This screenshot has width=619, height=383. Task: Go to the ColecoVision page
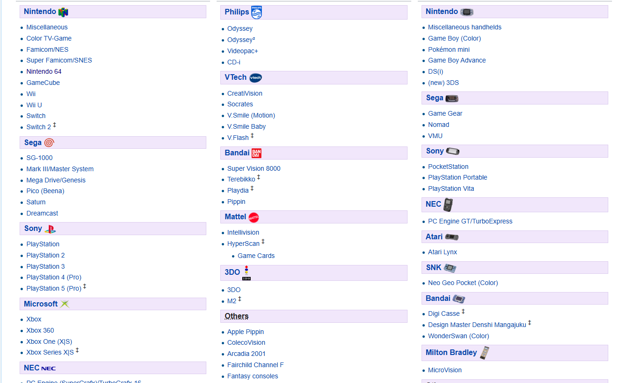pos(246,342)
